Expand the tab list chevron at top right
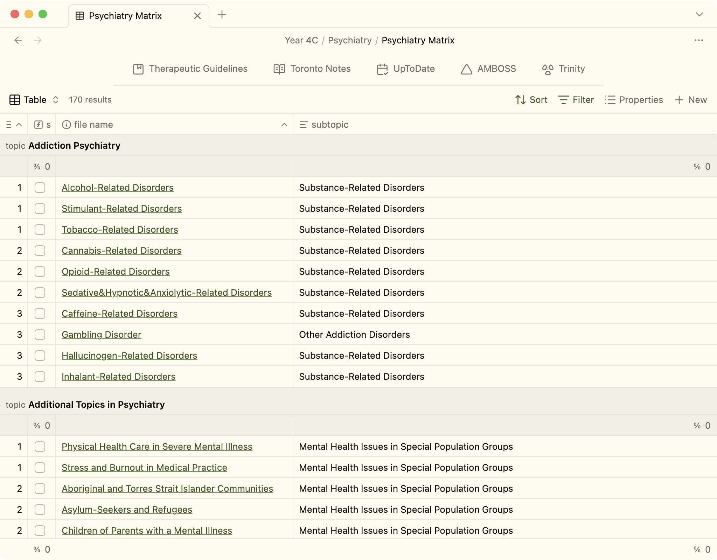Image resolution: width=717 pixels, height=560 pixels. coord(699,14)
